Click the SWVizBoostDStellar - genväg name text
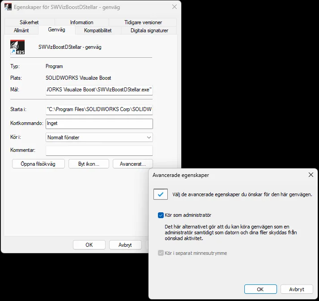 (70, 47)
